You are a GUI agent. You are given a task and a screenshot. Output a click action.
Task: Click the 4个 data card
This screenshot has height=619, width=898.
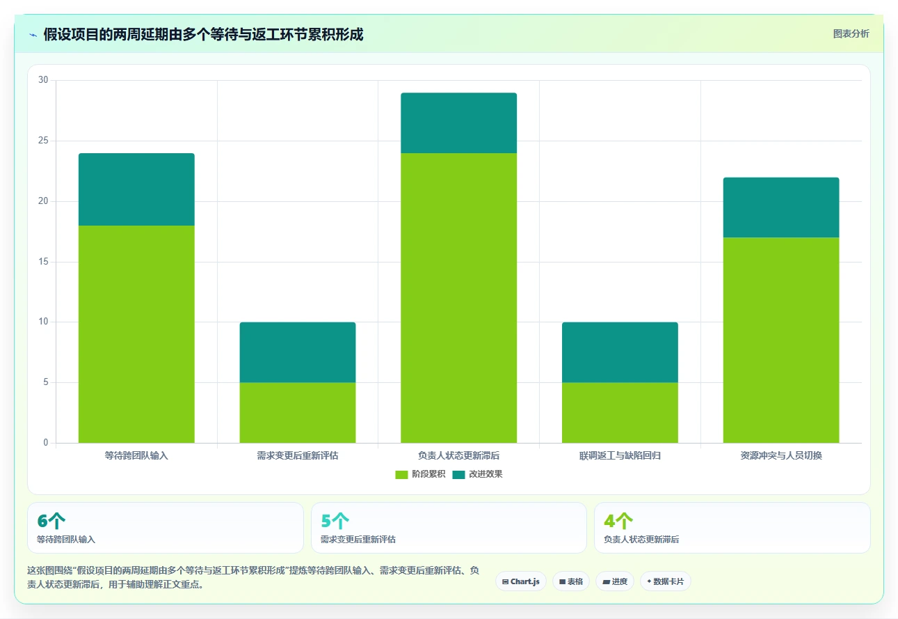(732, 528)
